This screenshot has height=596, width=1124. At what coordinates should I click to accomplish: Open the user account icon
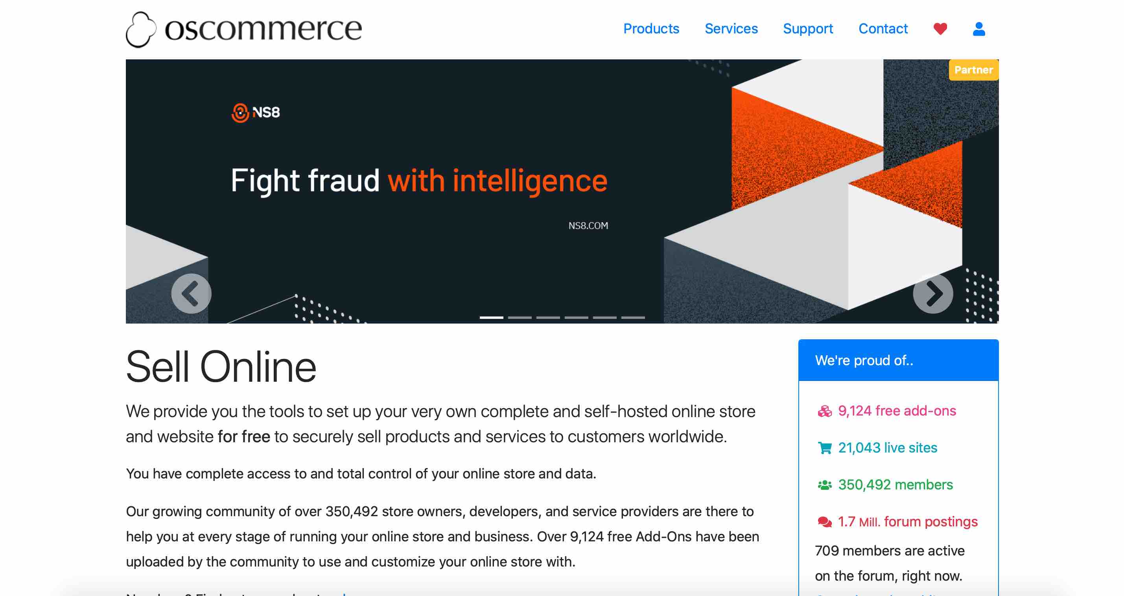[x=979, y=29]
